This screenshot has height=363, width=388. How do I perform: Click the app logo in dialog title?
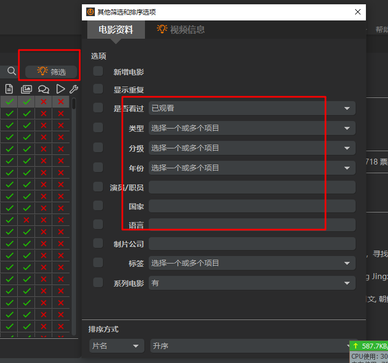point(91,12)
